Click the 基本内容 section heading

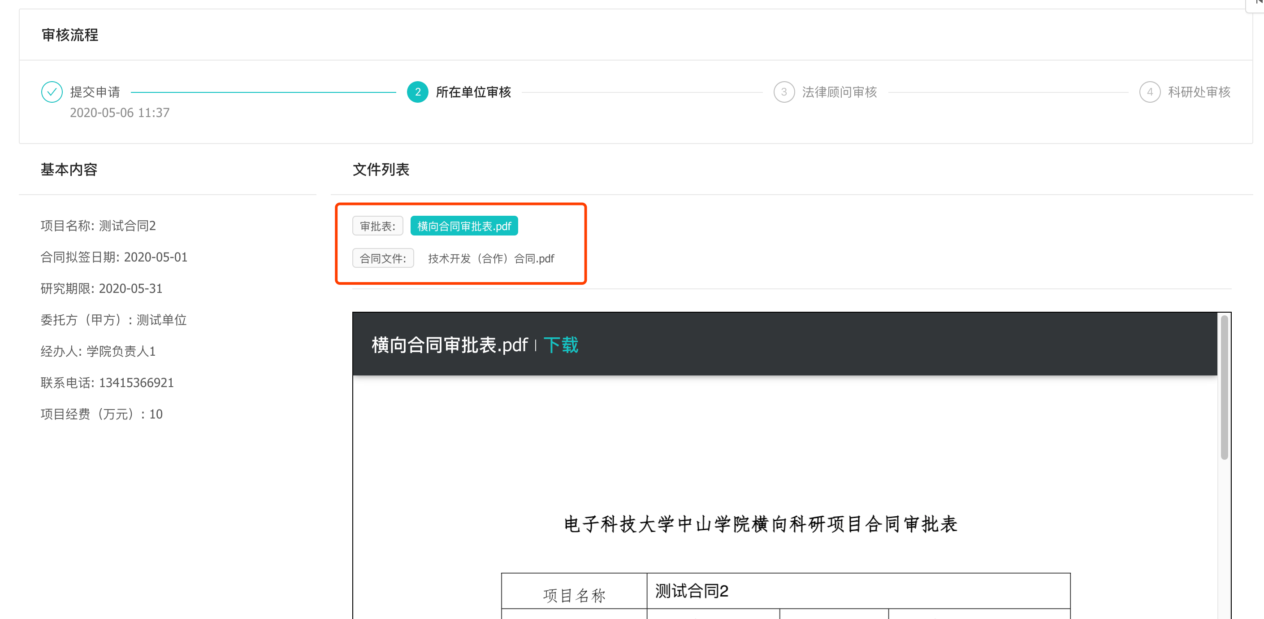69,170
